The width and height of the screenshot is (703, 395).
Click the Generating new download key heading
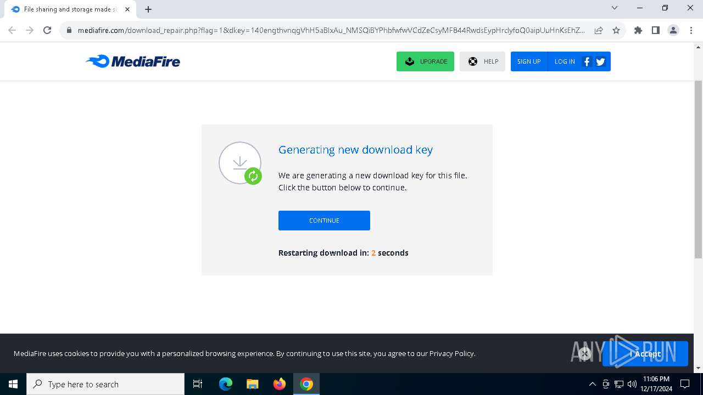click(355, 150)
